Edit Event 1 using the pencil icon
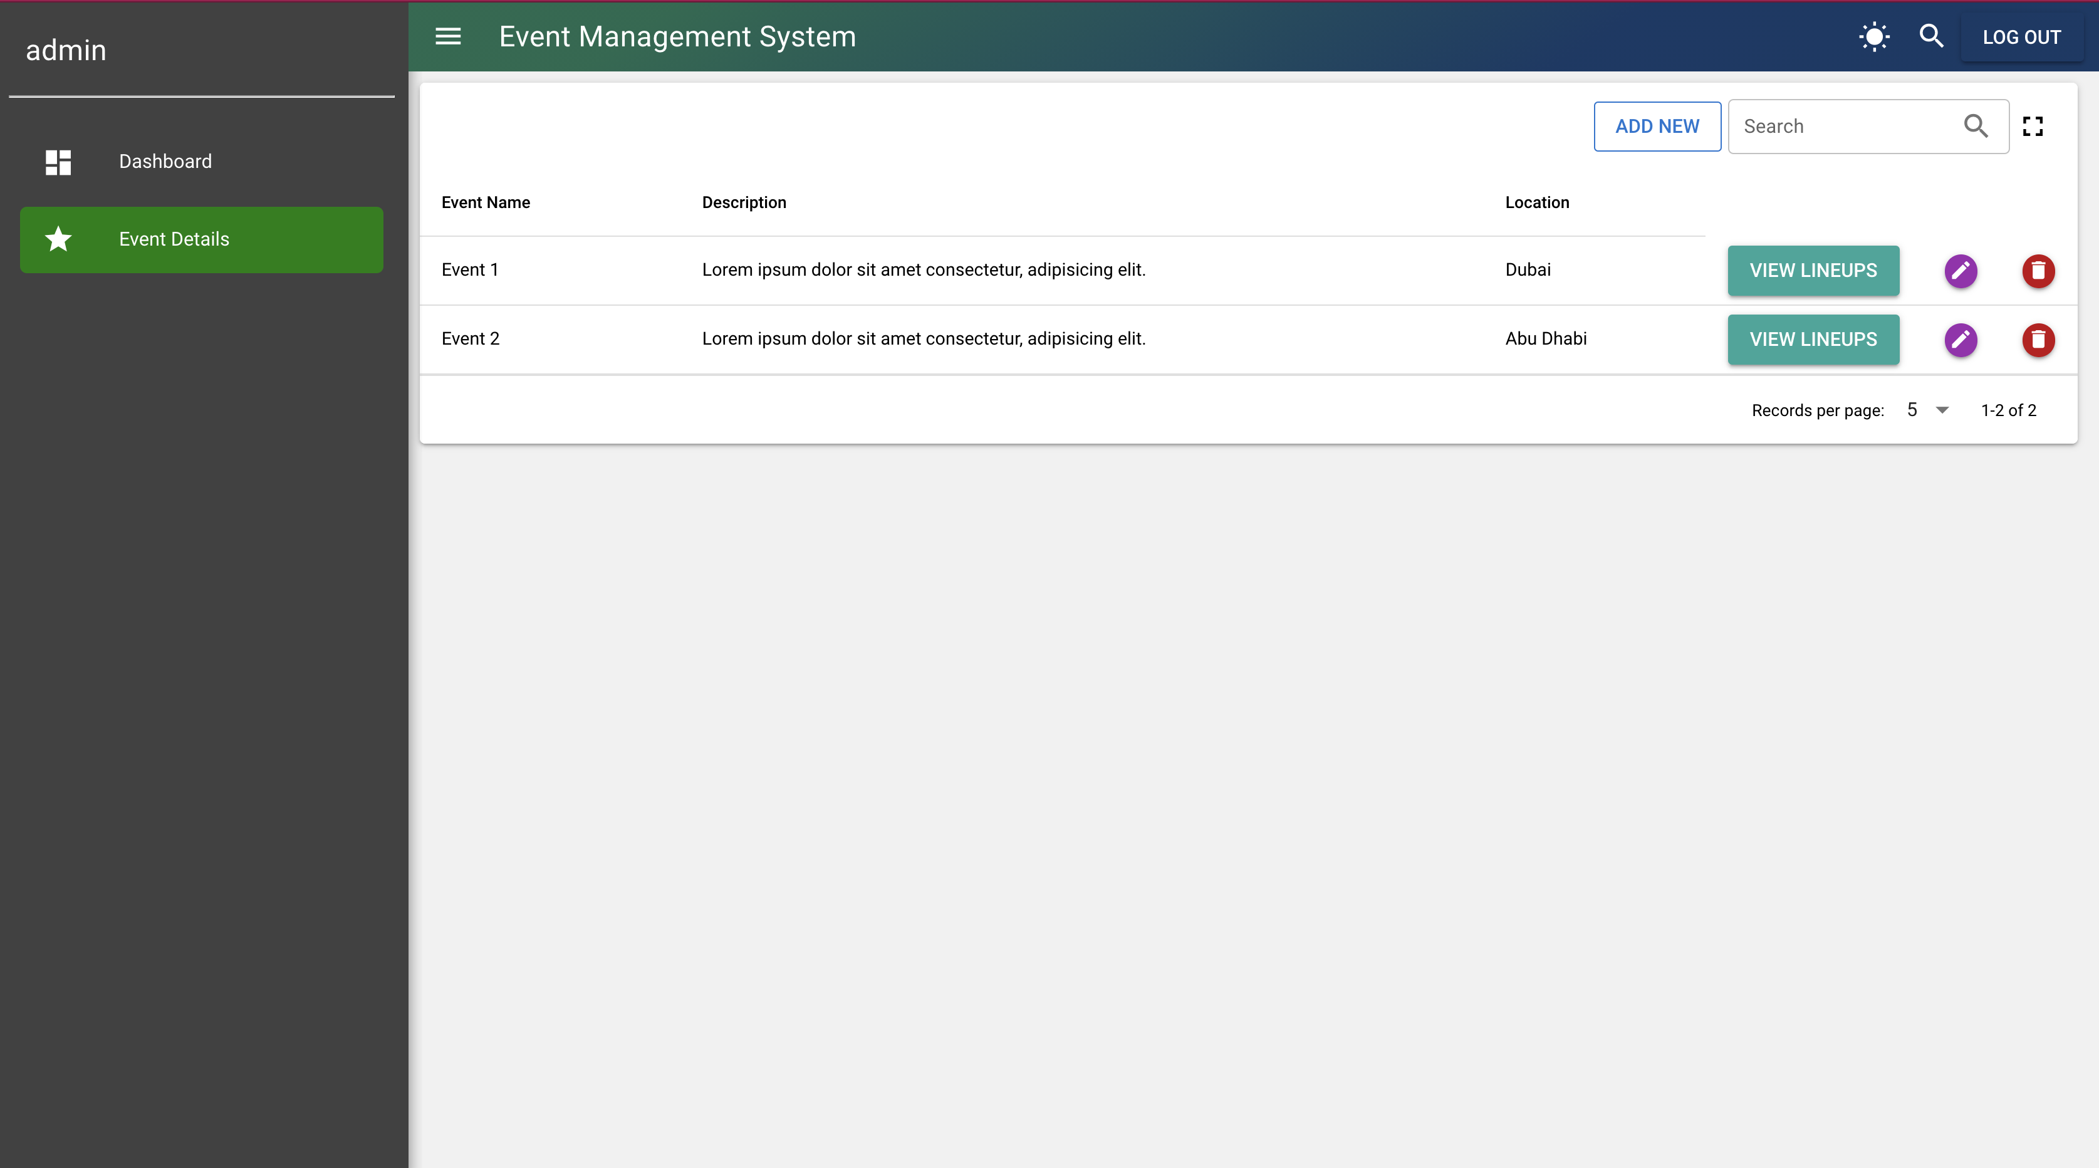The height and width of the screenshot is (1168, 2099). (1961, 271)
